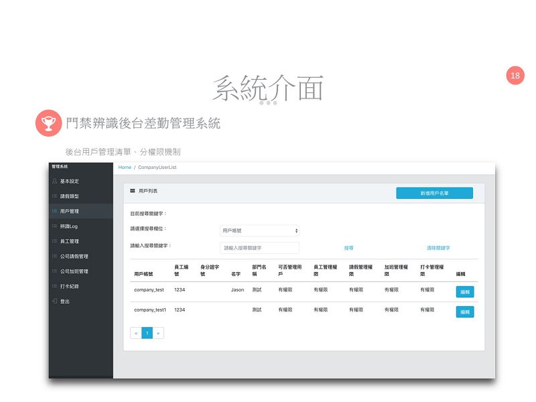
Task: Click the list icon next to 公司加班管理
Action: tap(55, 271)
